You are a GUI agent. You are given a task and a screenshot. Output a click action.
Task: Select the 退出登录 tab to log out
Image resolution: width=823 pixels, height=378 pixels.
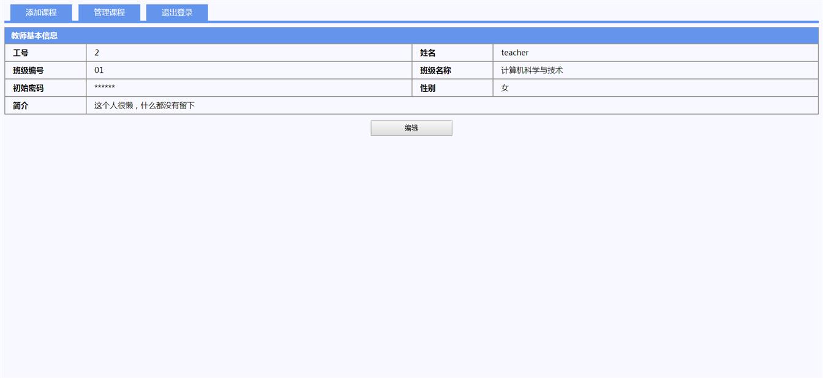coord(177,13)
